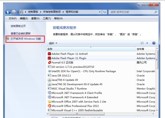This screenshot has height=118, width=165.
Task: Select 程序和功能 in the address breadcrumb
Action: click(72, 12)
